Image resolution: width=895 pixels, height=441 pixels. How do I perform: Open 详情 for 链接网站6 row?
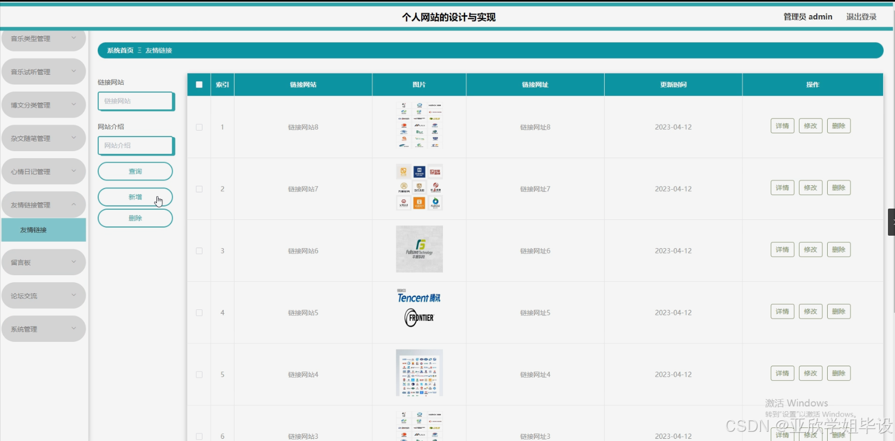pyautogui.click(x=782, y=249)
